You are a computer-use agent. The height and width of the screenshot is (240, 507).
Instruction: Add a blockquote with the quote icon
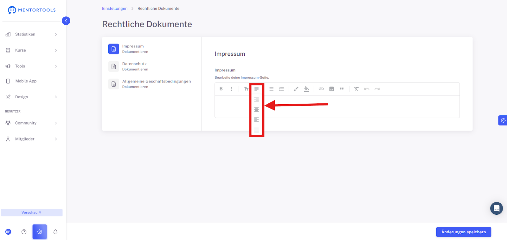[x=342, y=89]
